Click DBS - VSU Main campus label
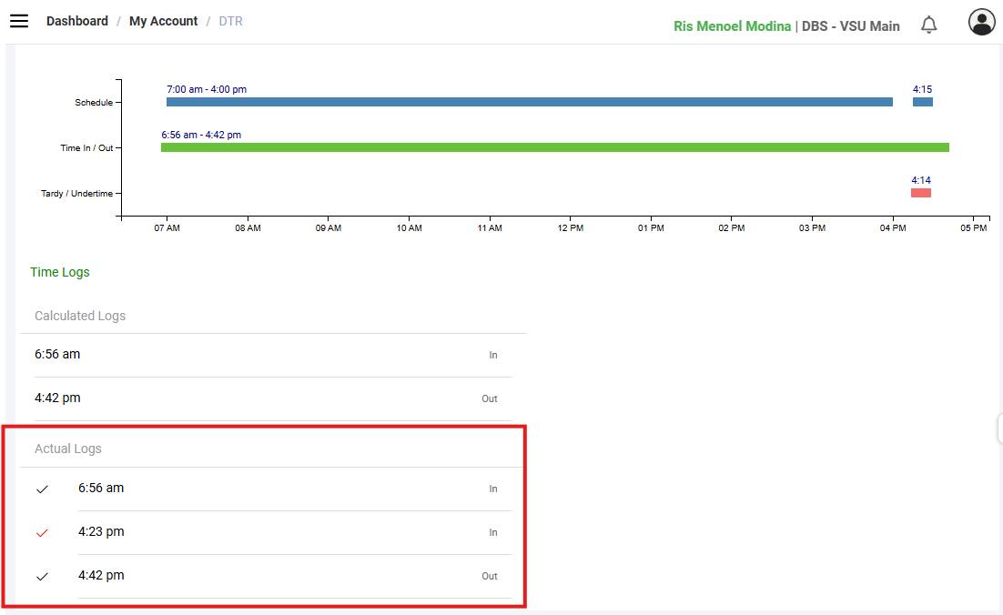1003x615 pixels. pos(850,26)
